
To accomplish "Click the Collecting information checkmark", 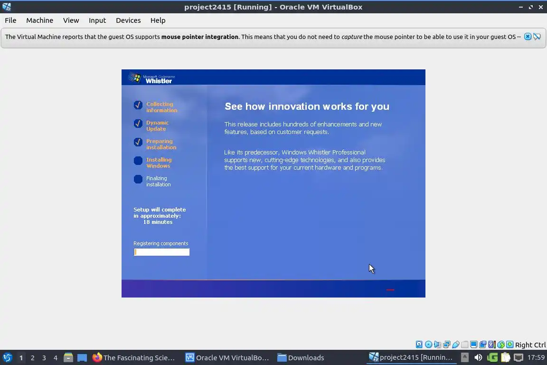I will (x=138, y=105).
